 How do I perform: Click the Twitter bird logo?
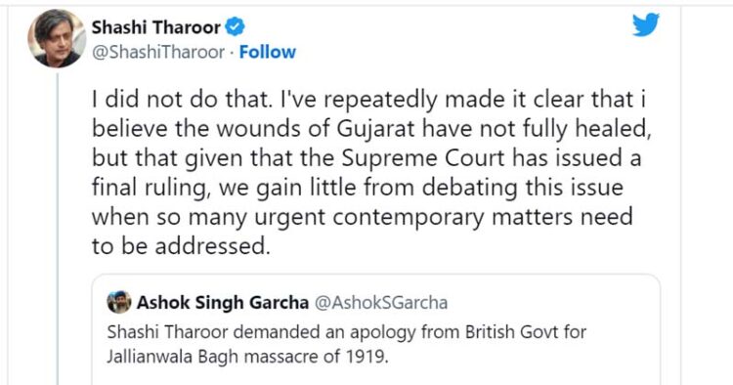646,24
